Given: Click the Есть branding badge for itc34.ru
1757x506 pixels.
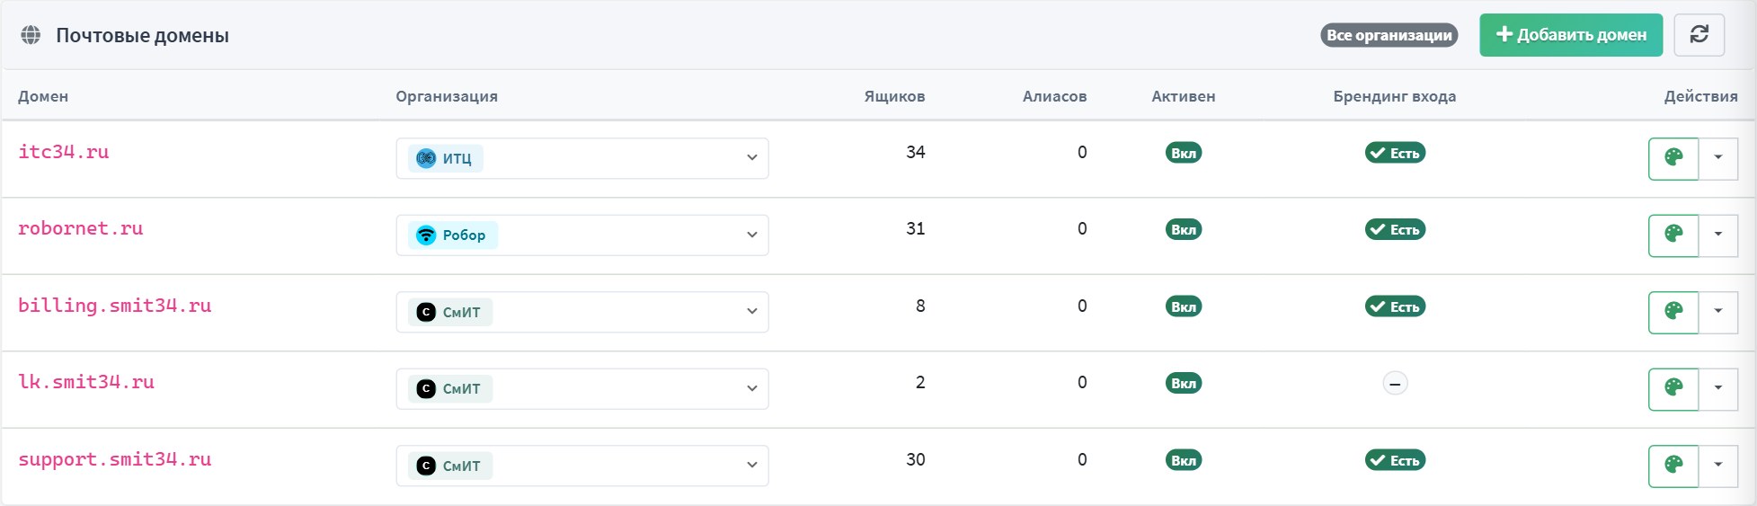Looking at the screenshot, I should point(1395,153).
